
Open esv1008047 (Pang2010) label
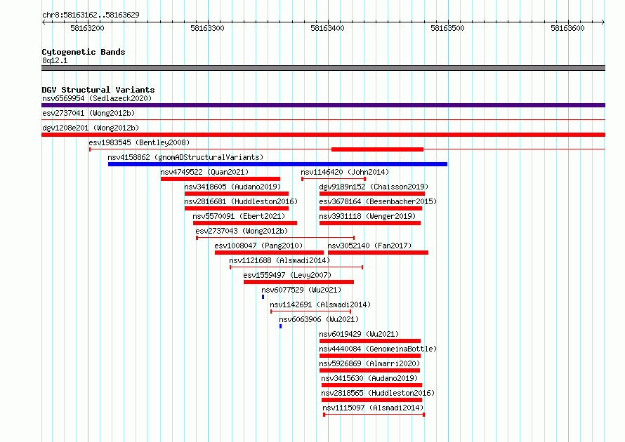pos(258,246)
